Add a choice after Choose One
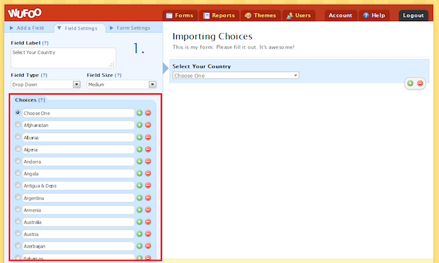Viewport: 439px width, 263px height. [139, 113]
